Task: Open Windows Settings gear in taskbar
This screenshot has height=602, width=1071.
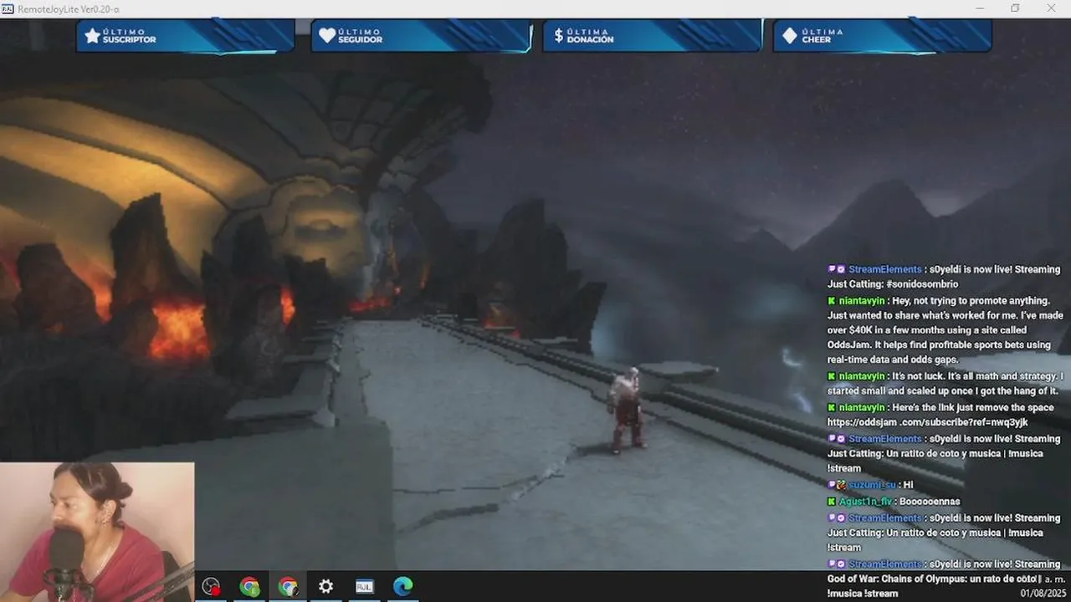Action: click(325, 586)
